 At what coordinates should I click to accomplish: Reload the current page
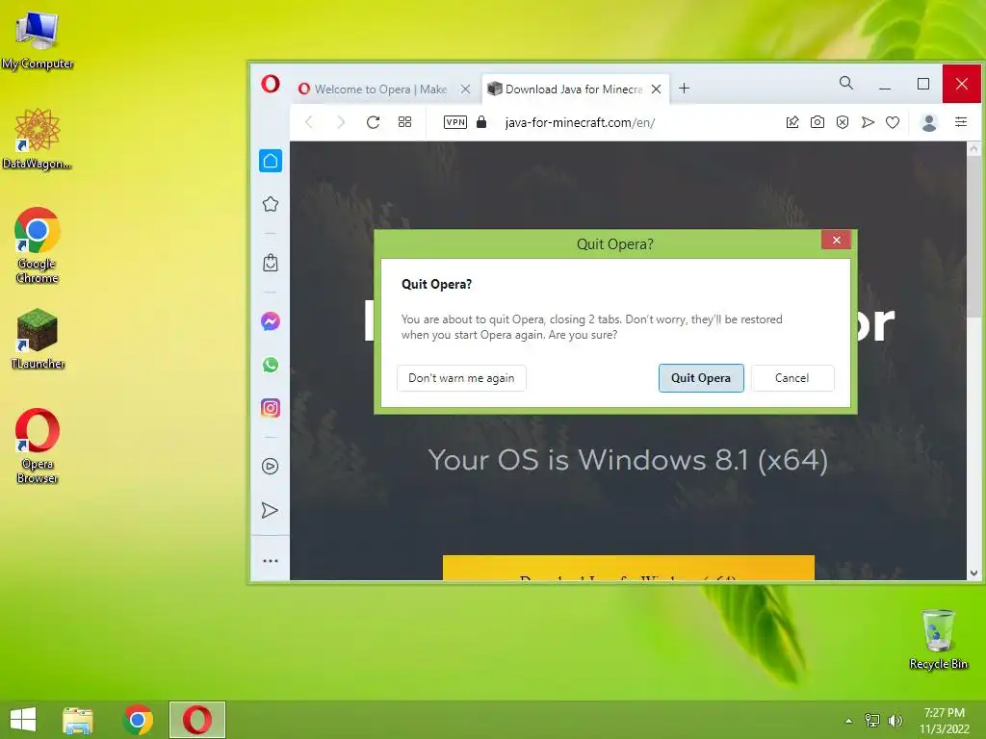pyautogui.click(x=373, y=122)
